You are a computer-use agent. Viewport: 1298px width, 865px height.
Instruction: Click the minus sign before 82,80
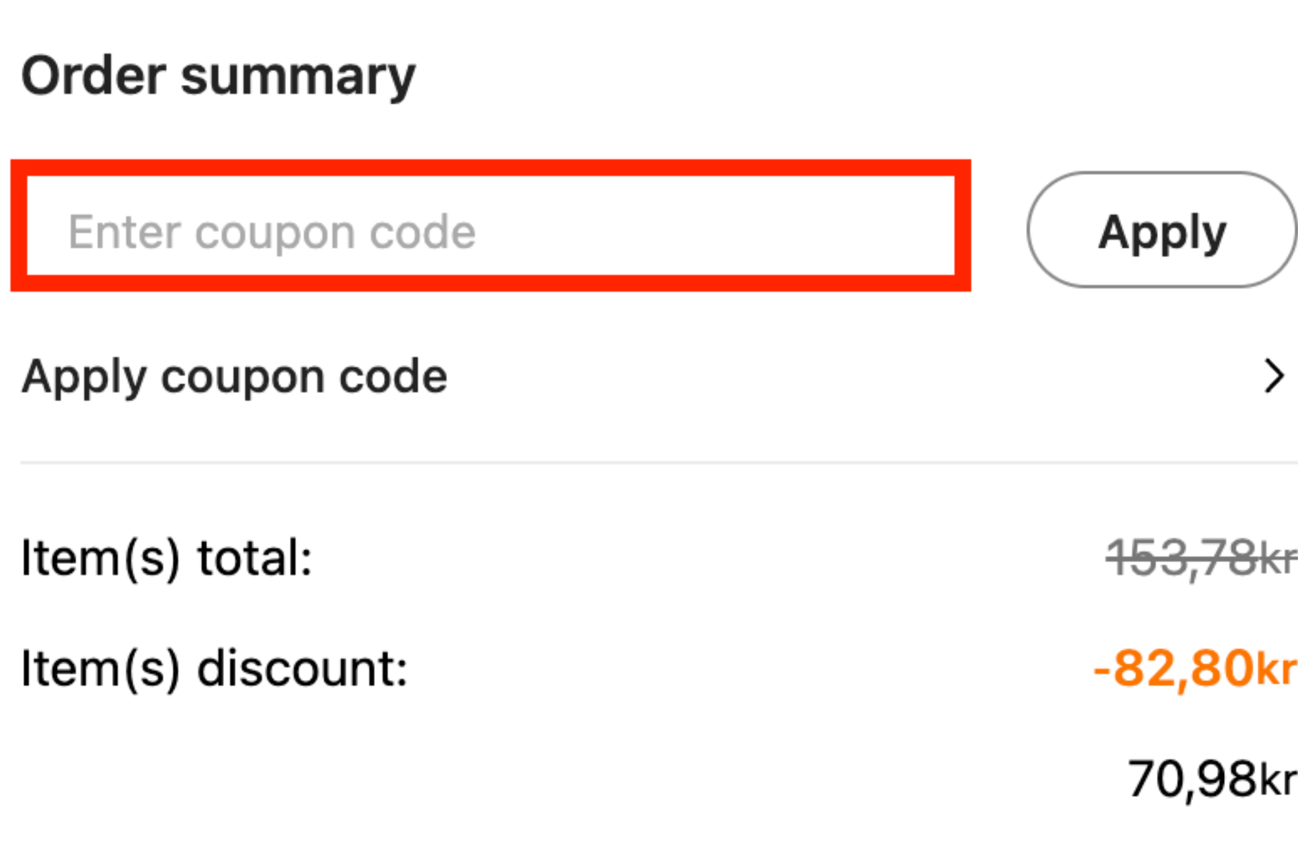(x=1102, y=671)
